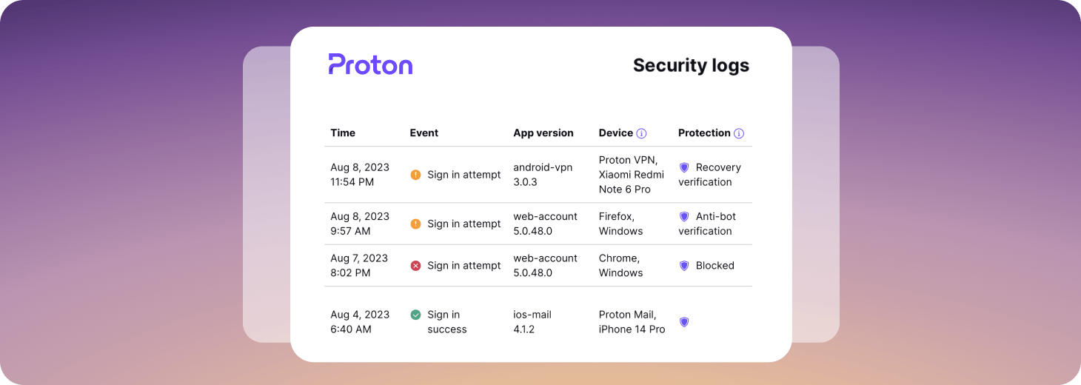
Task: Click the Proton Mail, iPhone 14 Pro device cell
Action: point(632,322)
